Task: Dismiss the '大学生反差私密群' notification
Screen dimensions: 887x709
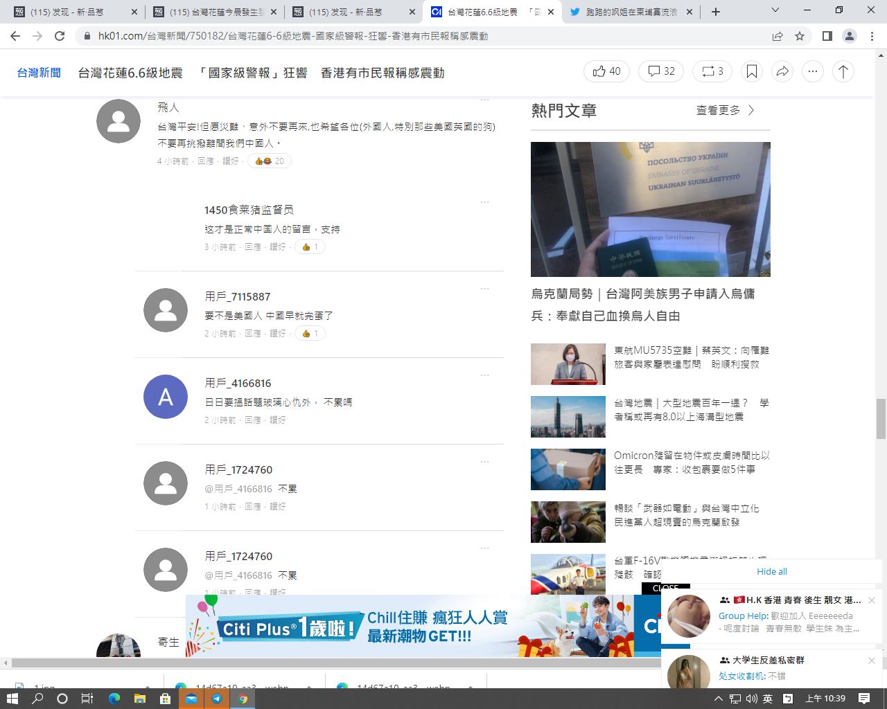Action: click(872, 661)
